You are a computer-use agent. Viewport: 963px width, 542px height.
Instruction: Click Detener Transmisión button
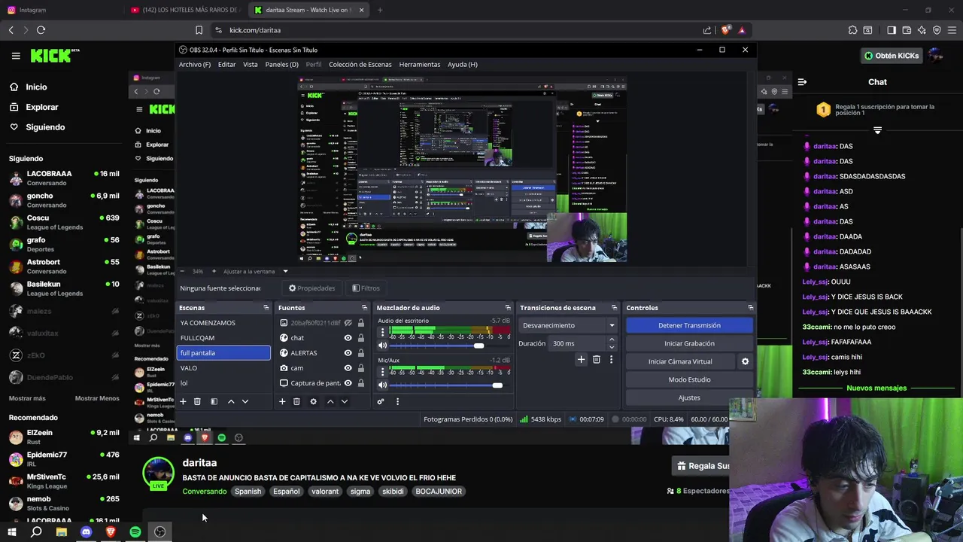coord(689,325)
